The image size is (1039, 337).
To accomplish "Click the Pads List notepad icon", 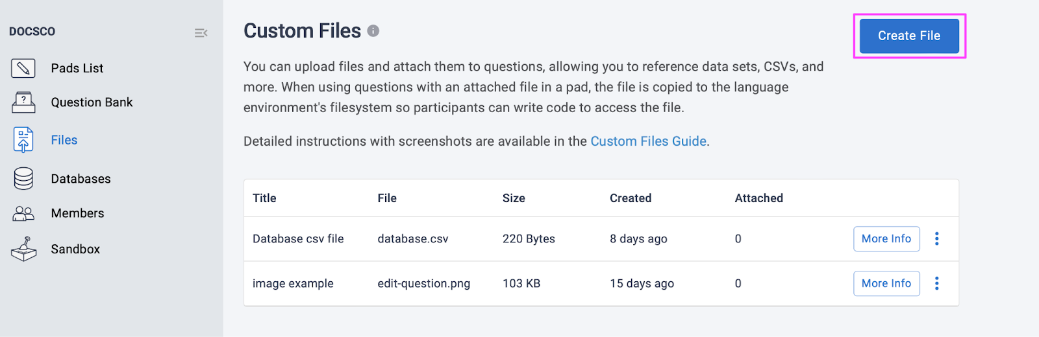I will pos(23,68).
